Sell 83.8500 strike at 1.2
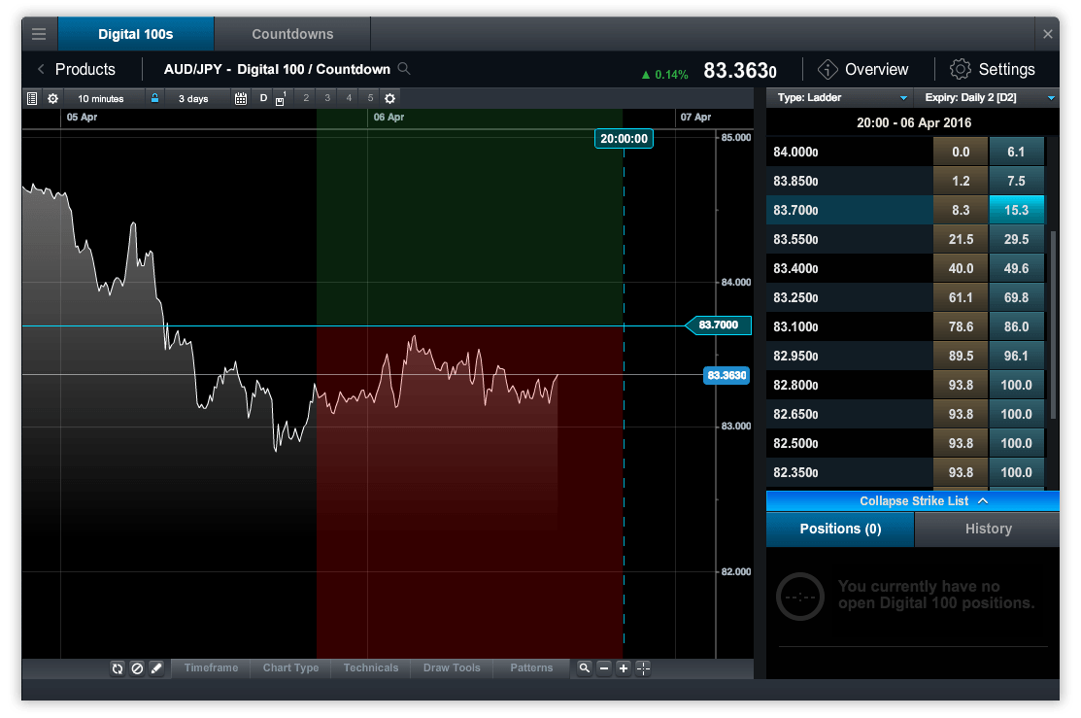The height and width of the screenshot is (718, 1081). click(x=961, y=181)
